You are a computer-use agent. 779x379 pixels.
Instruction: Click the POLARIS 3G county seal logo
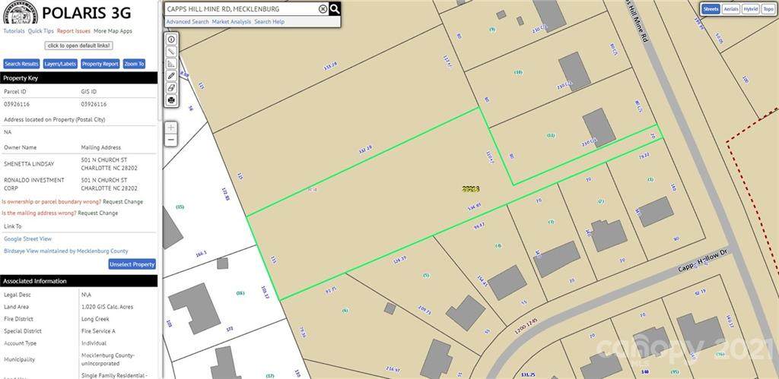click(20, 12)
